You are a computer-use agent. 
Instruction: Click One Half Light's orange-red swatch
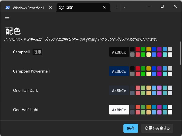138,107
